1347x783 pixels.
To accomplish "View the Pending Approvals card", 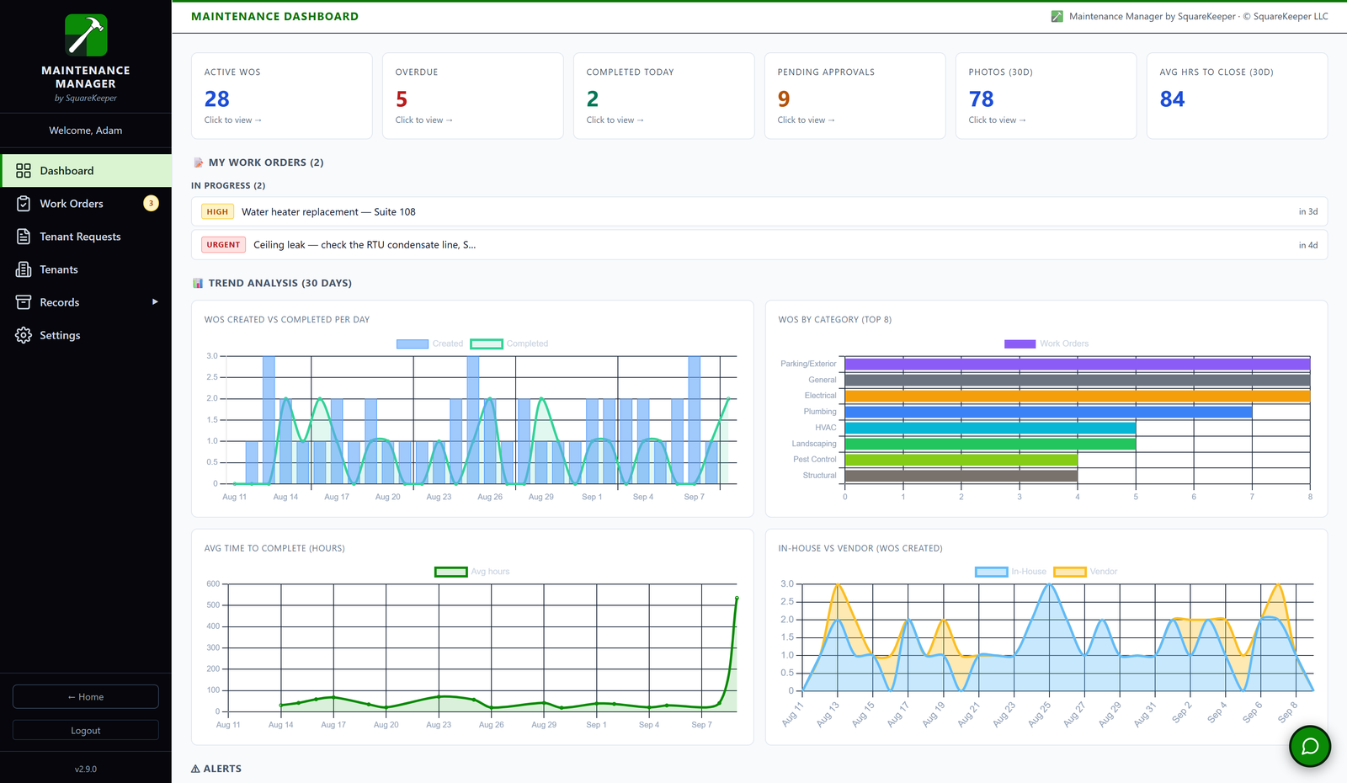I will [855, 96].
